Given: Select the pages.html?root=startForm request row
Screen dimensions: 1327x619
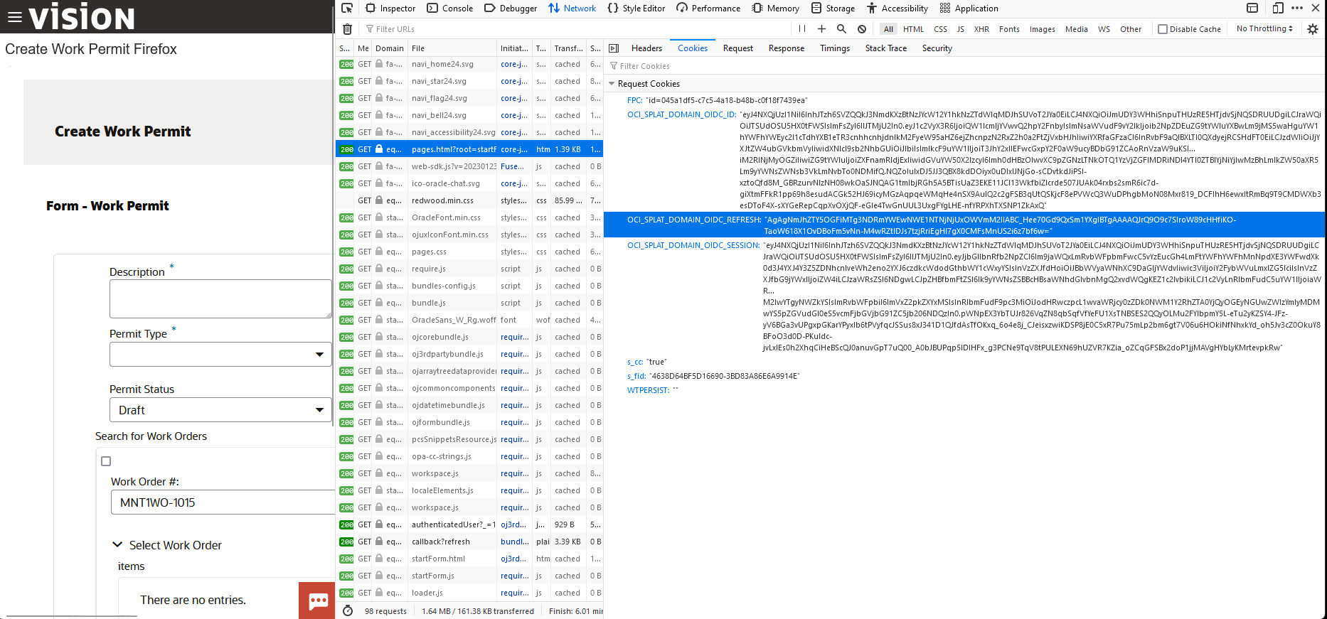Looking at the screenshot, I should (x=469, y=149).
